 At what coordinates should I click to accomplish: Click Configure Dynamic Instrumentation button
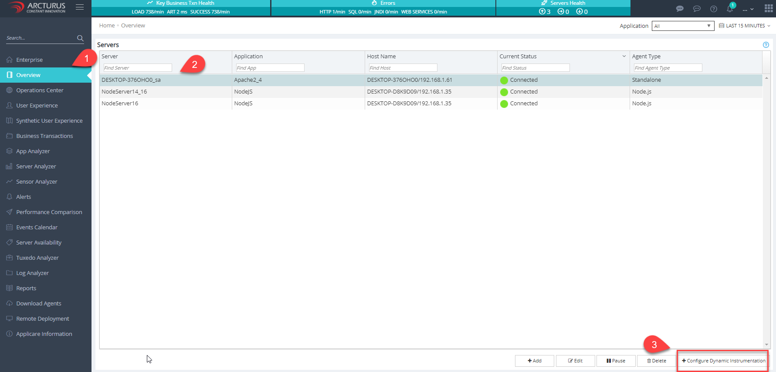[723, 361]
